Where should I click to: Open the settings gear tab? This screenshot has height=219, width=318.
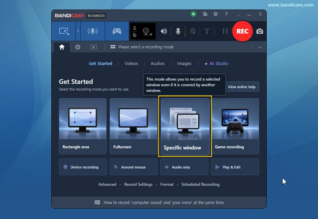pyautogui.click(x=78, y=47)
